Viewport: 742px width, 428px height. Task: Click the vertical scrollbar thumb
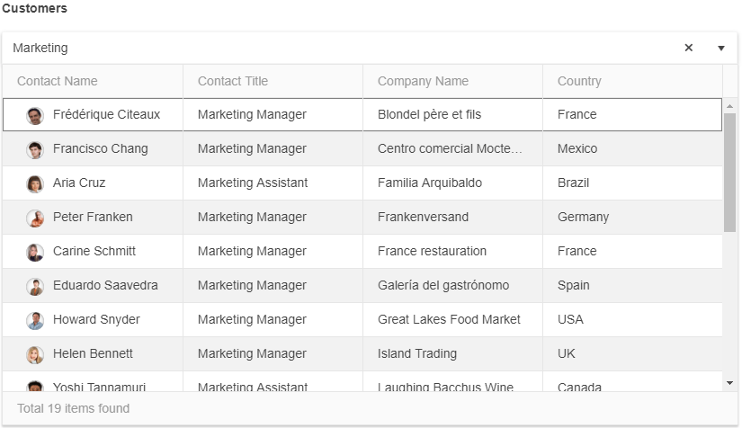point(729,173)
